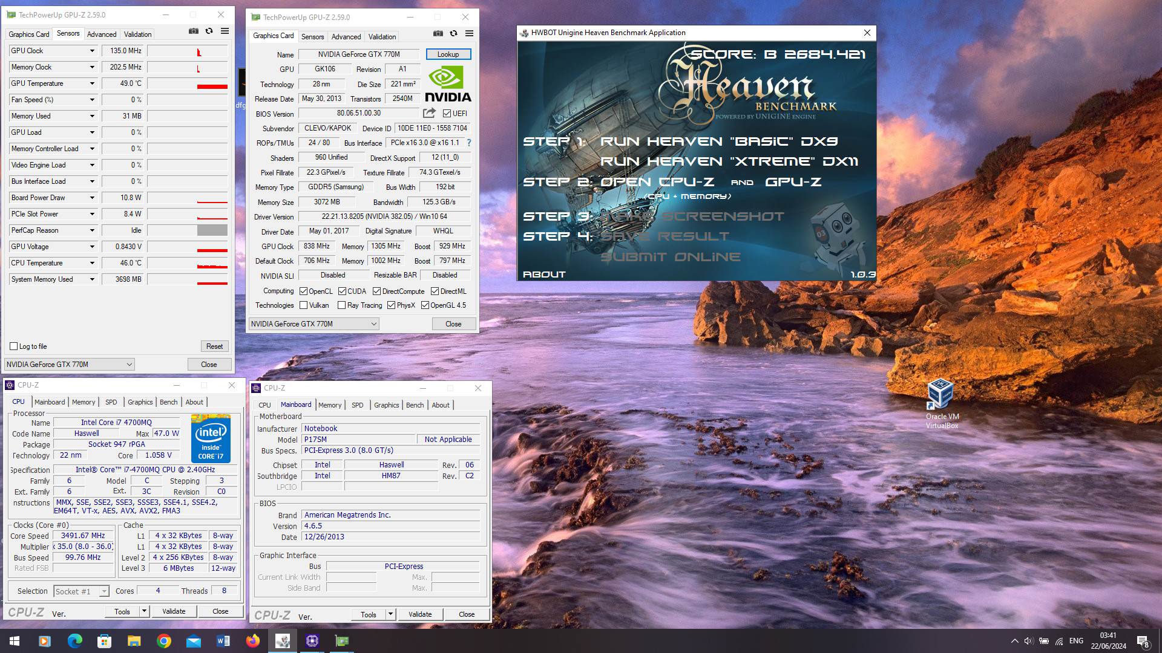Screen dimensions: 1162x653
Task: Click RUN HEAVEN "BASIC" DX9
Action: 719,141
